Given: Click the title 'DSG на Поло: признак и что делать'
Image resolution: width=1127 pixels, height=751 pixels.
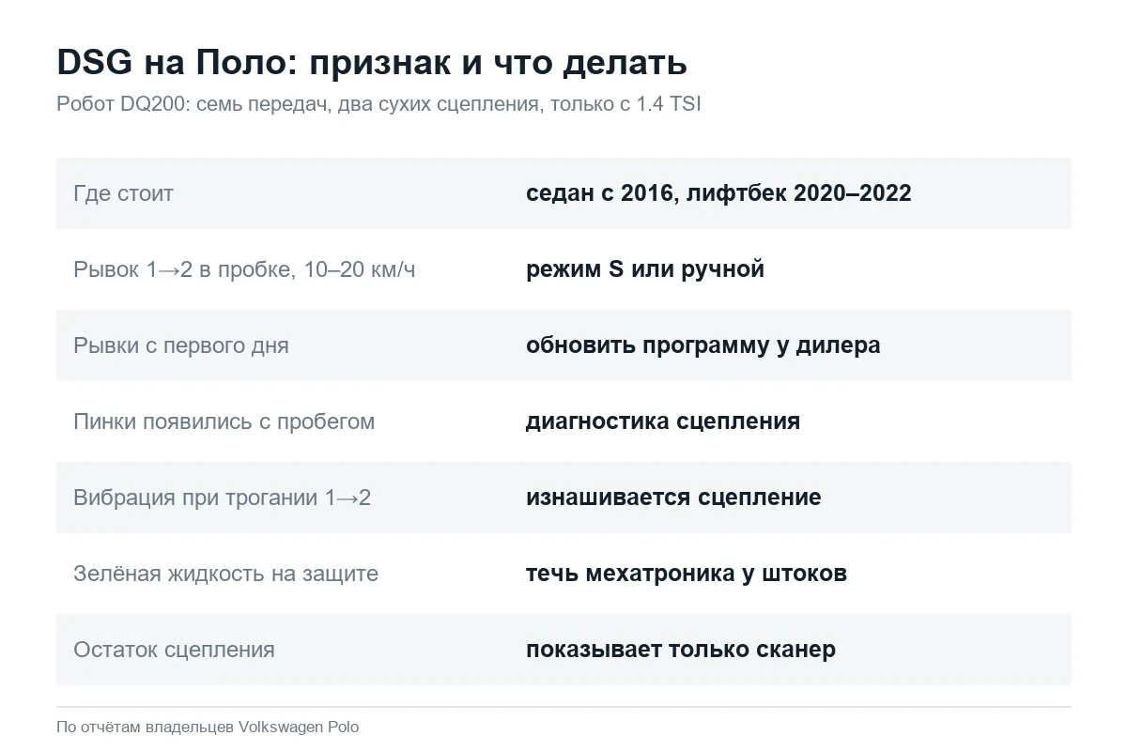Looking at the screenshot, I should click(372, 63).
